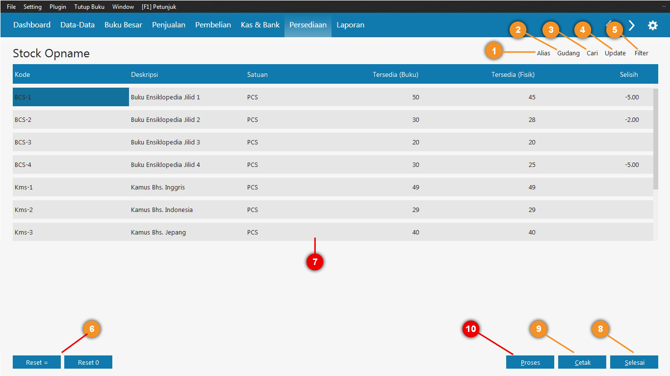Open the File menu
This screenshot has height=376, width=670.
[x=11, y=6]
